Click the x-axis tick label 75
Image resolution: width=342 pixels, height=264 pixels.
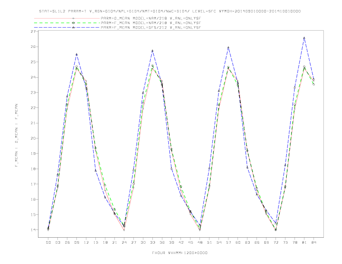[285, 242]
